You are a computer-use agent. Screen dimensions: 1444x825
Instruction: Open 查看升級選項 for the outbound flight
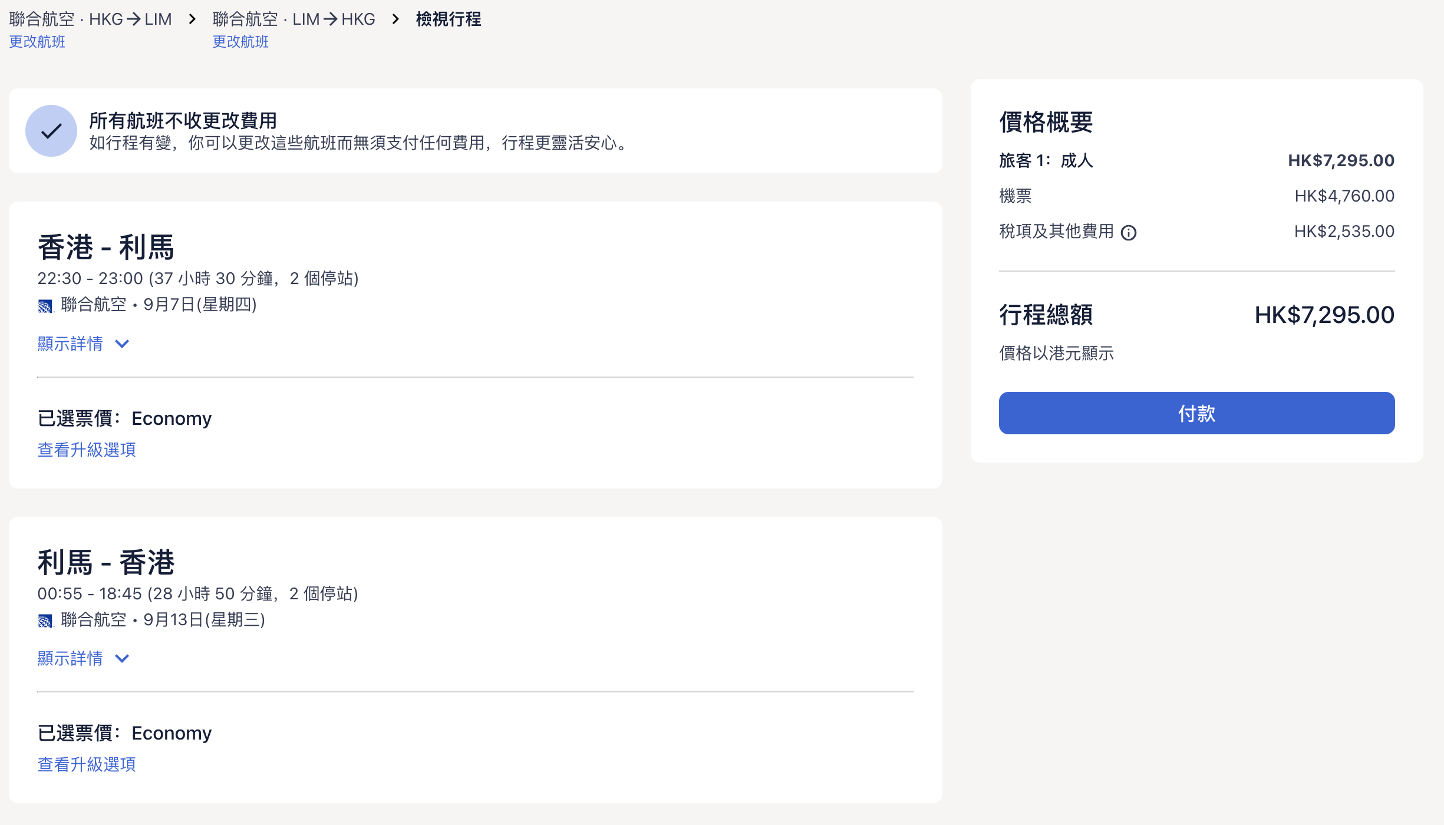pos(87,450)
